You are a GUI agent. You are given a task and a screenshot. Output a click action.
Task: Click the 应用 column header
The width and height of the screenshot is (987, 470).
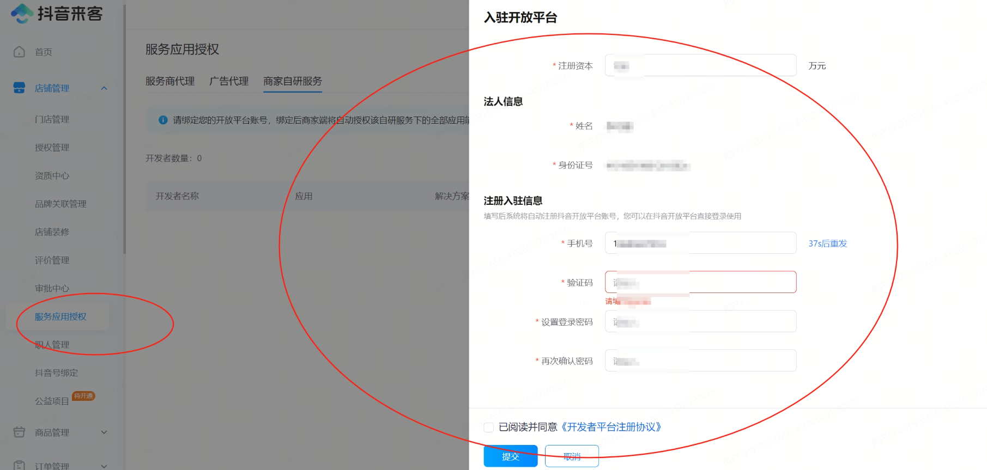point(304,196)
